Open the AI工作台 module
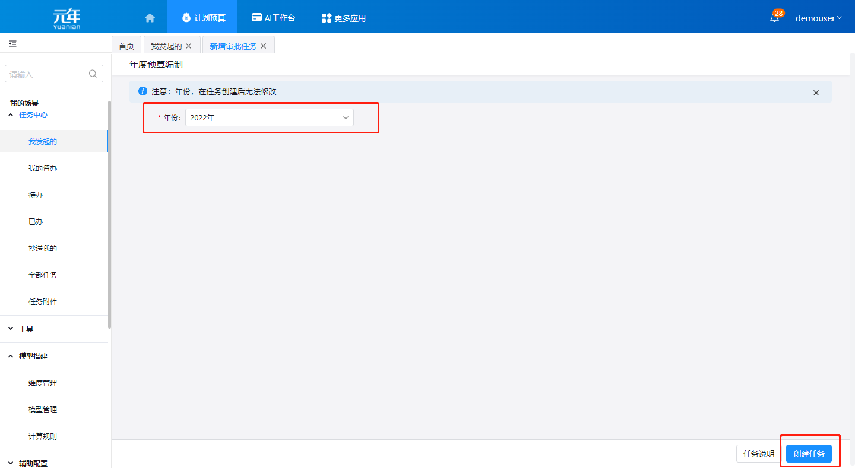Viewport: 855px width, 468px height. [x=273, y=18]
